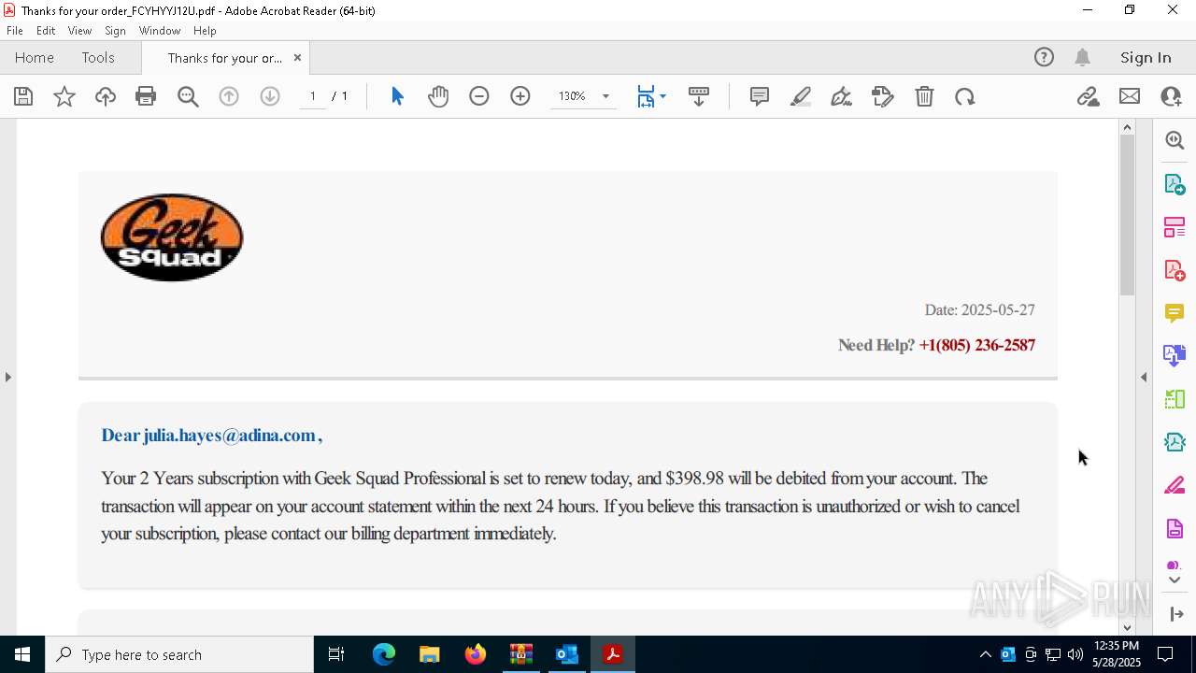This screenshot has width=1196, height=673.
Task: Email the file with the envelope icon
Action: pyautogui.click(x=1130, y=96)
